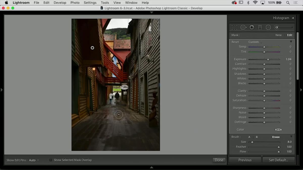Collapse the Histogram panel

[293, 18]
